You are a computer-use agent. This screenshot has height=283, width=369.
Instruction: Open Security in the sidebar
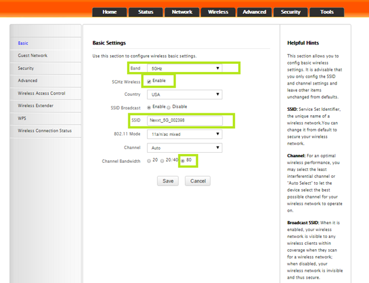45,68
